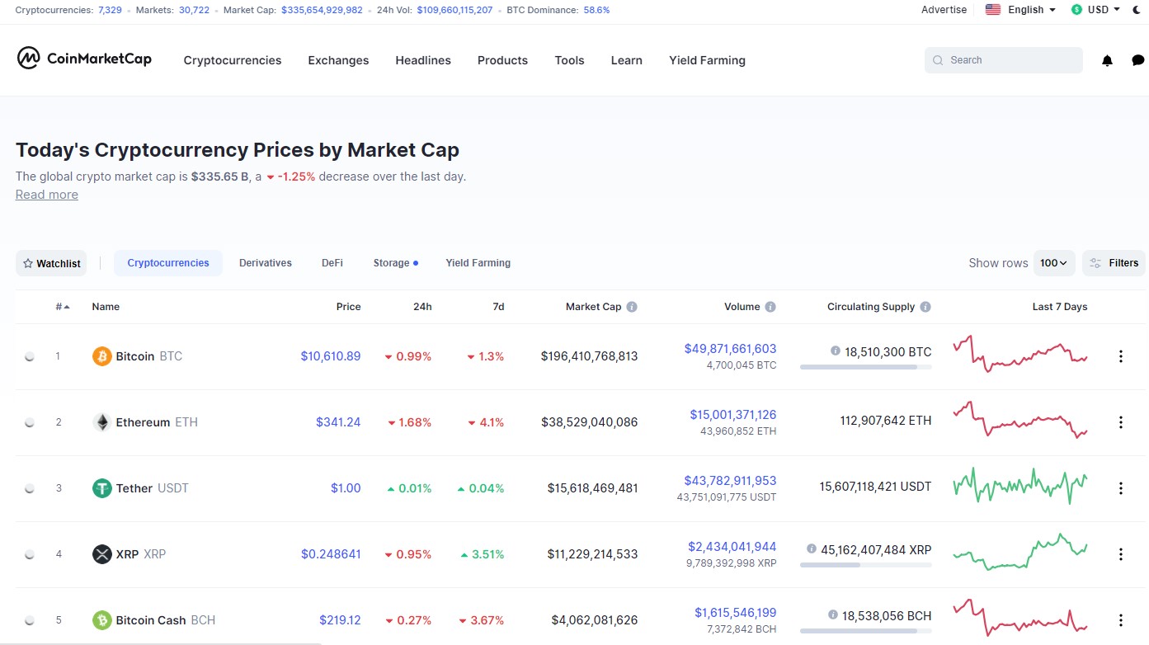
Task: Click the green dollar currency icon
Action: click(1076, 10)
